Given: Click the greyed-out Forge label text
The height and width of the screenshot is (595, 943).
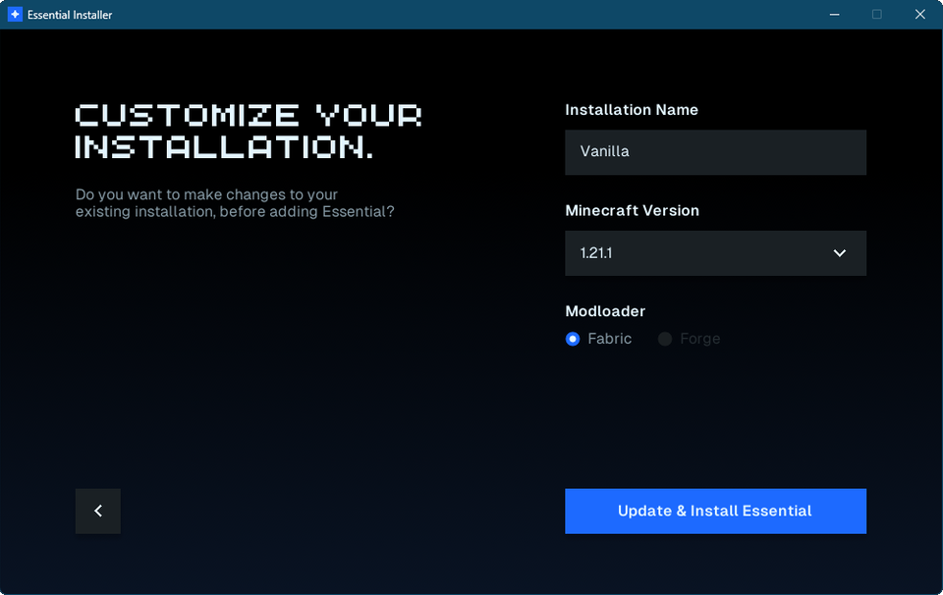Looking at the screenshot, I should pyautogui.click(x=700, y=339).
